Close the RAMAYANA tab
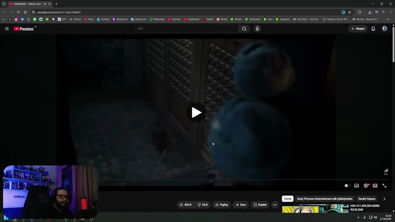 [x=49, y=4]
